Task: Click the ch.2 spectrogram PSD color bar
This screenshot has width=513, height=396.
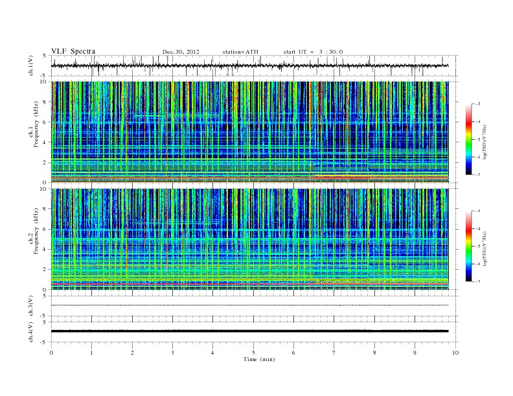Action: pyautogui.click(x=468, y=246)
